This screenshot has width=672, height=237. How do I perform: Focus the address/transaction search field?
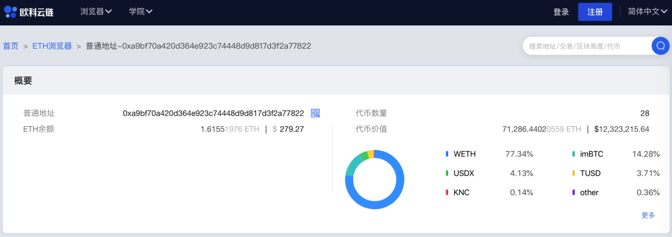pos(586,46)
